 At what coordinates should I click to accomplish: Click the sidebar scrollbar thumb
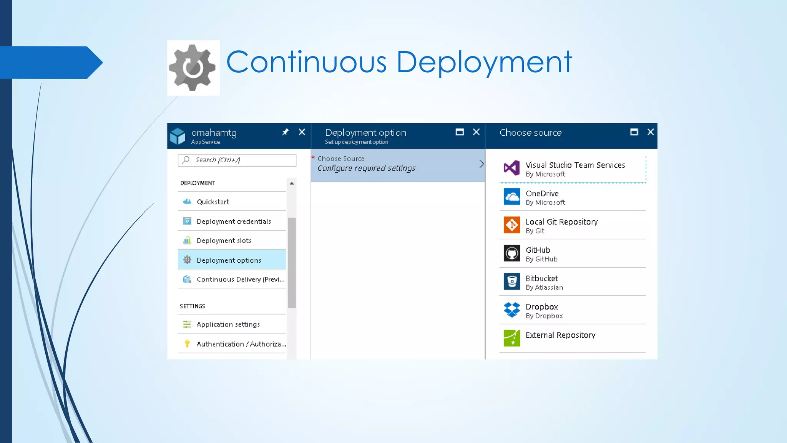(292, 263)
